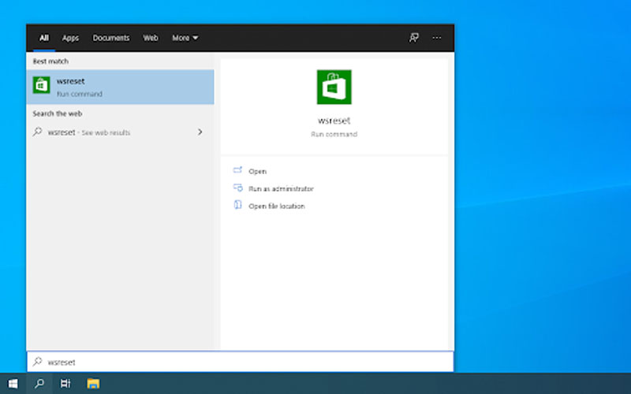Switch to the Apps filter tab
This screenshot has width=631, height=394.
pyautogui.click(x=71, y=38)
